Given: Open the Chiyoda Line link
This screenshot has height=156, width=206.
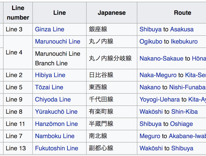Looking at the screenshot, I should click(53, 100).
